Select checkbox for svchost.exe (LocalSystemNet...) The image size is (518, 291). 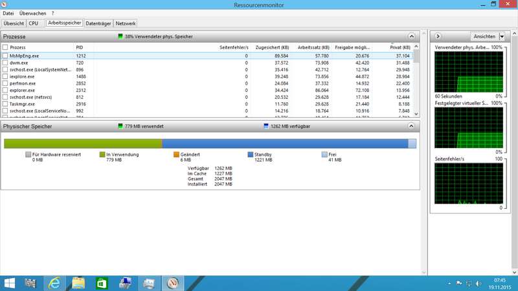pyautogui.click(x=5, y=70)
